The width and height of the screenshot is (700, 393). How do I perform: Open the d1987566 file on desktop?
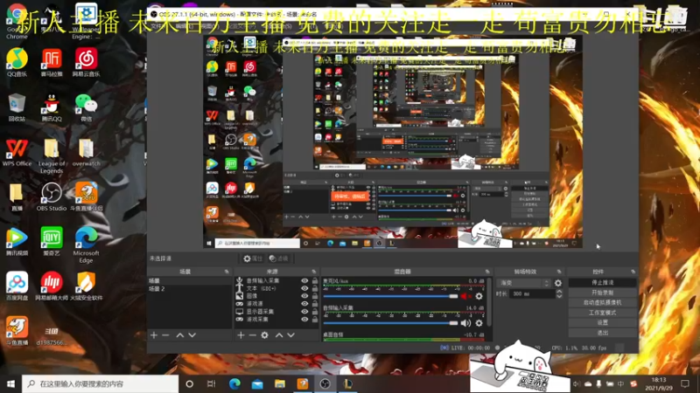point(52,335)
